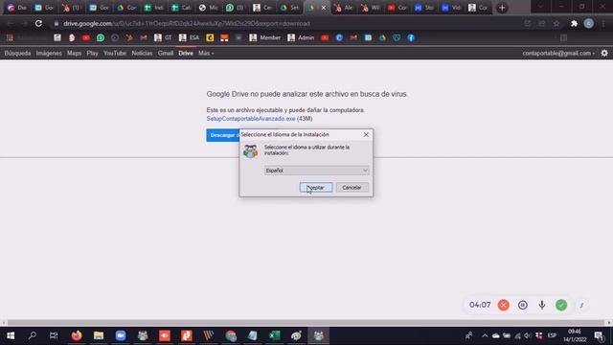This screenshot has height=345, width=613.
Task: Open Chrome from the taskbar
Action: 231,335
